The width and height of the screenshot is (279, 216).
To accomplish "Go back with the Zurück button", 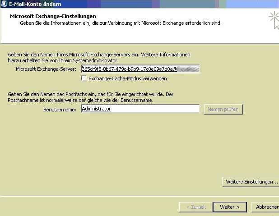I will [x=196, y=207].
